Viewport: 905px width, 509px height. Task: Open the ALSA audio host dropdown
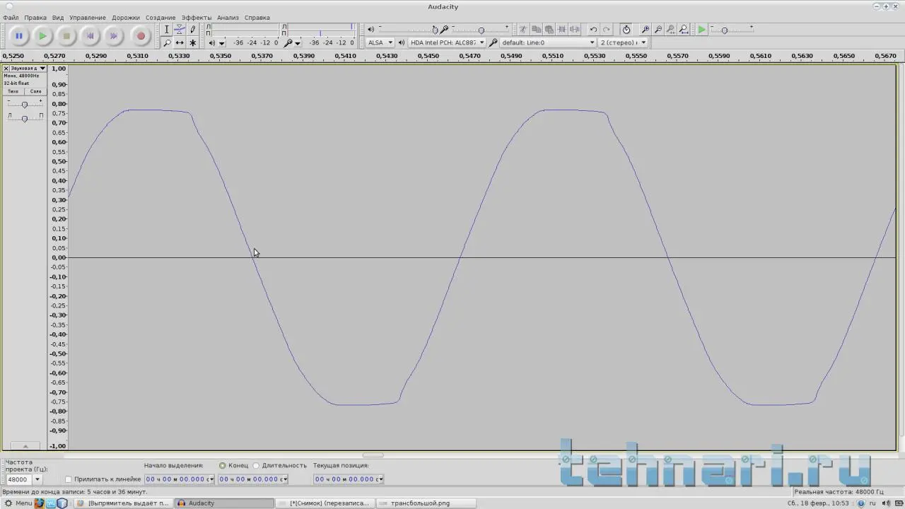pyautogui.click(x=380, y=42)
